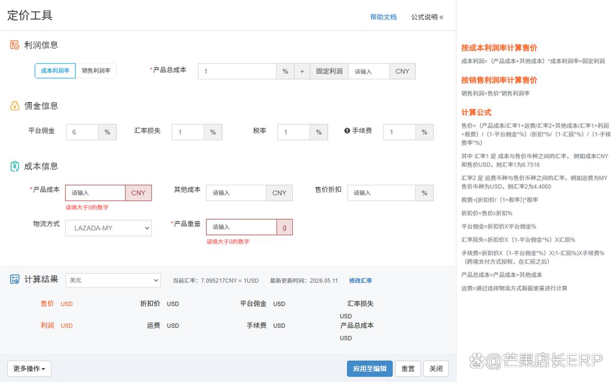This screenshot has height=382, width=615.
Task: Open the 美元 currency dropdown
Action: click(113, 280)
